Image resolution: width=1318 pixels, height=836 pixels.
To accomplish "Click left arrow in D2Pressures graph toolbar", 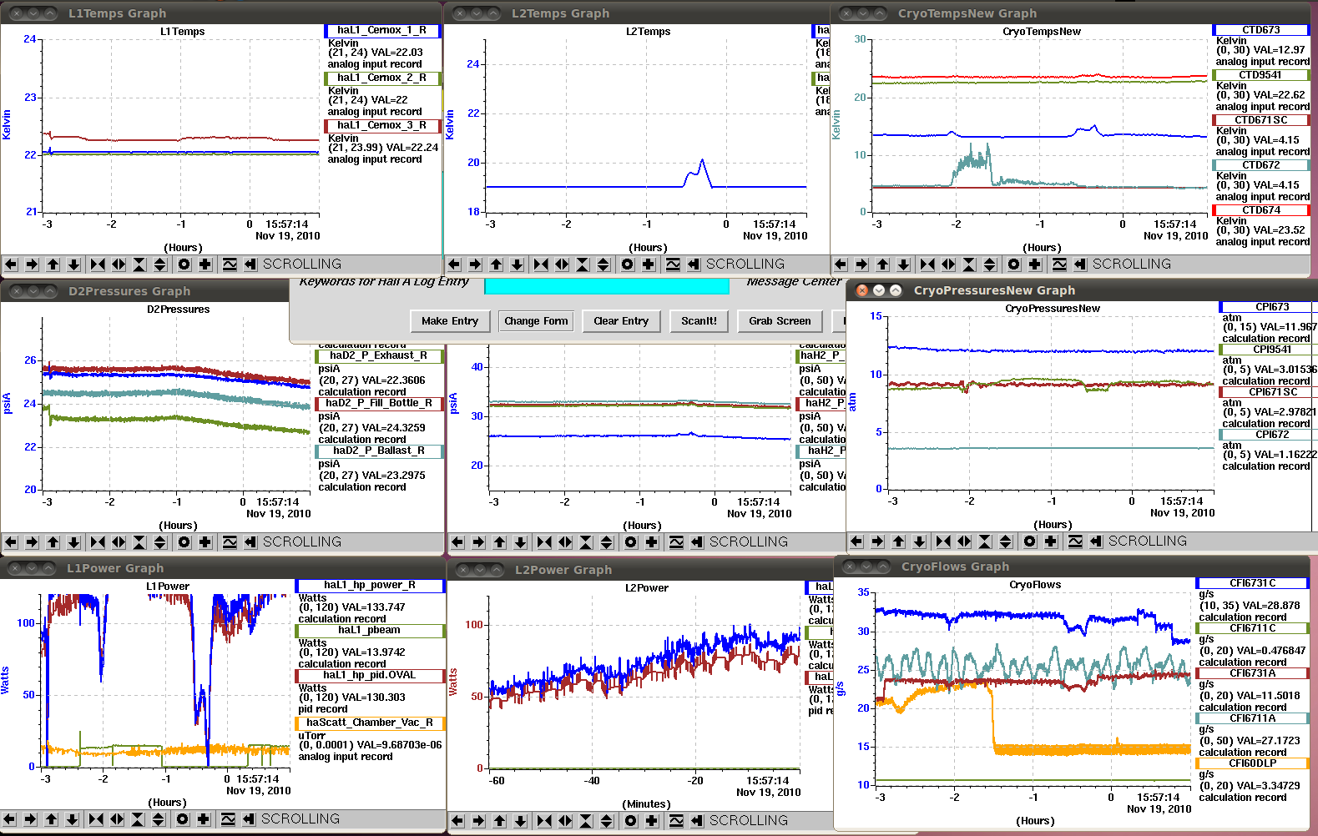I will tap(11, 542).
